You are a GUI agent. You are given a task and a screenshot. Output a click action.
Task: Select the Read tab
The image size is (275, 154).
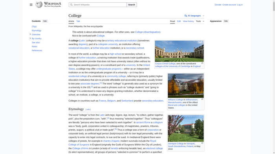(172, 21)
